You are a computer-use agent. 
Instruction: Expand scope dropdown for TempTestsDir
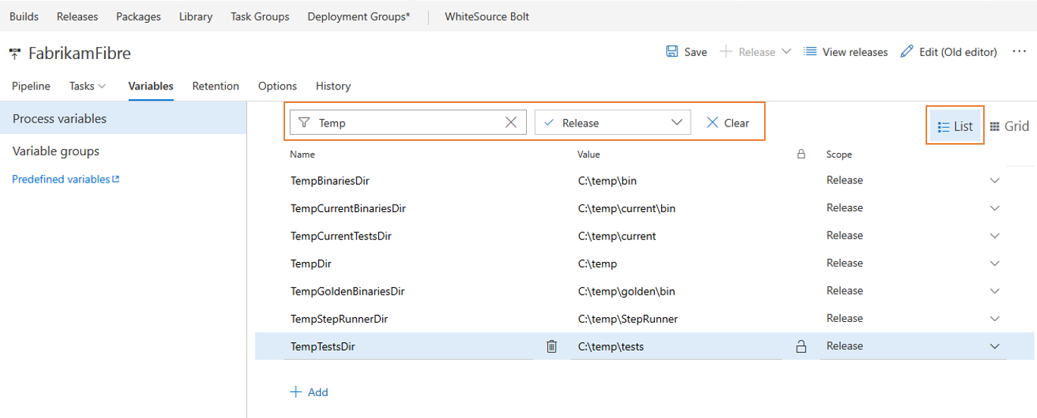(x=995, y=346)
